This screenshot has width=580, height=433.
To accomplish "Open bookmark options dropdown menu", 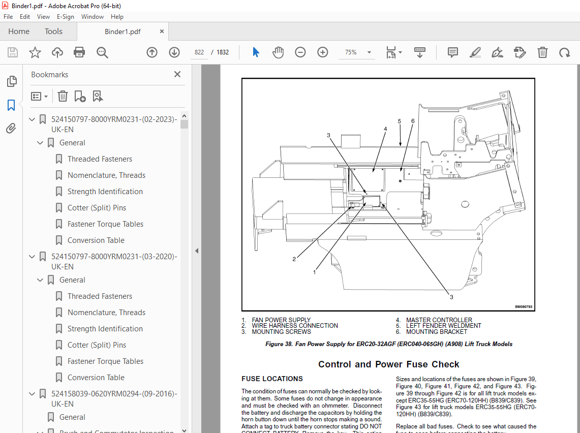I will point(40,97).
